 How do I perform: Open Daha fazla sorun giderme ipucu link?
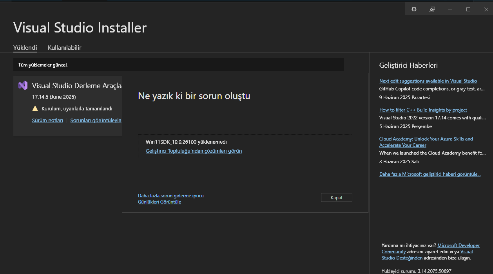pos(171,195)
